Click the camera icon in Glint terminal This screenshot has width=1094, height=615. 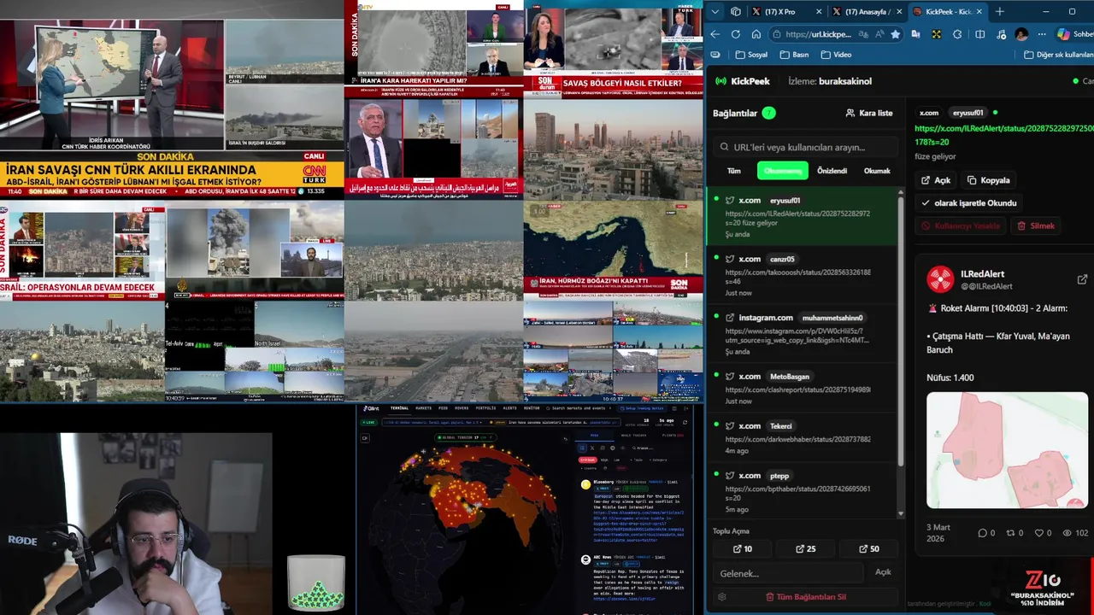coord(365,438)
